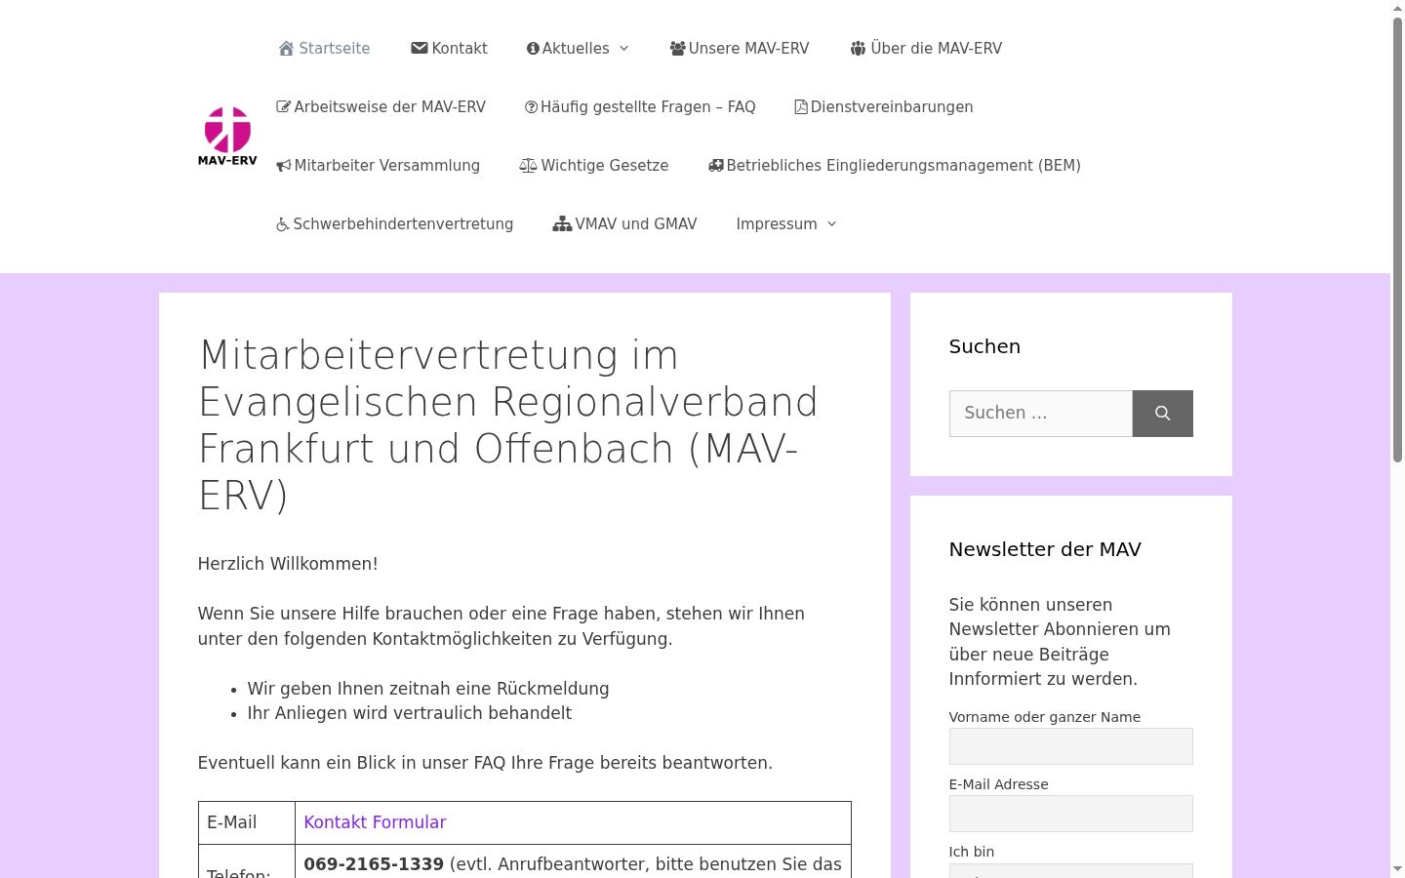Viewport: 1405px width, 878px height.
Task: Open Betriebliches Eingliederungsmanagement (BEM) page
Action: pos(895,166)
